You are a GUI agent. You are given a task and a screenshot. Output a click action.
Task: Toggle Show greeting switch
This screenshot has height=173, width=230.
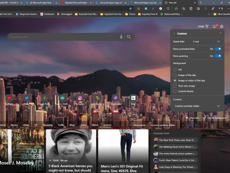[218, 56]
